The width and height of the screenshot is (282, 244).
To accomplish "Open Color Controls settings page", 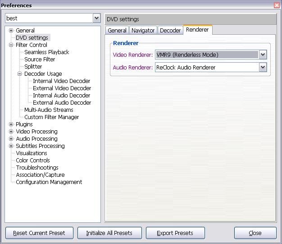I will tap(33, 161).
